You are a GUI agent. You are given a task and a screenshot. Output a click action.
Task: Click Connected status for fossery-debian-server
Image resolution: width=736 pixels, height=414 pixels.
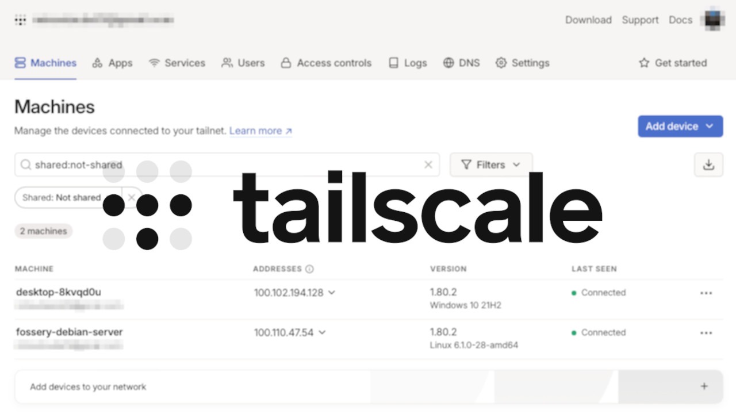click(599, 332)
